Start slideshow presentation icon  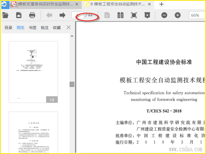tap(147, 15)
